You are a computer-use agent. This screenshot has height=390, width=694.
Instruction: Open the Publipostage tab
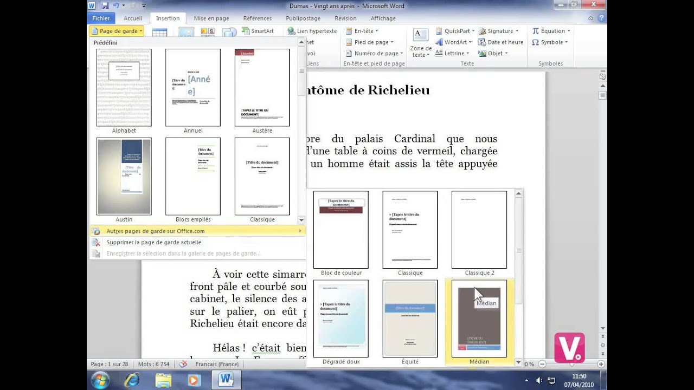(x=303, y=18)
